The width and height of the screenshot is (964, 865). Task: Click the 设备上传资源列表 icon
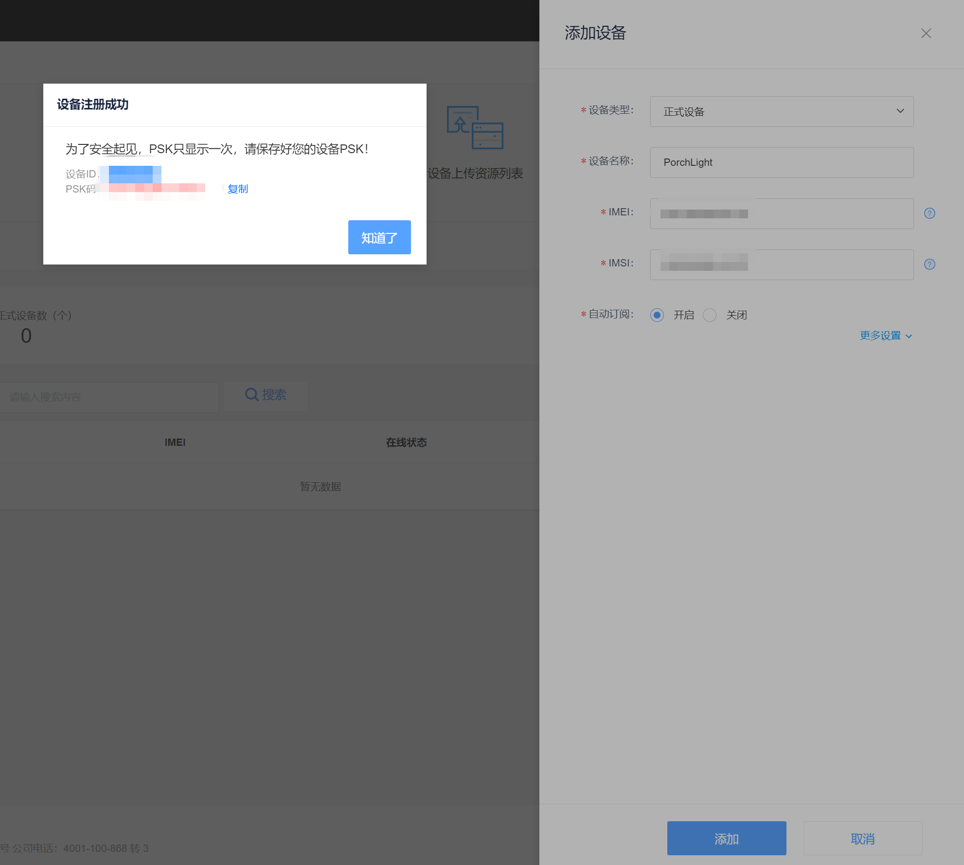click(475, 128)
